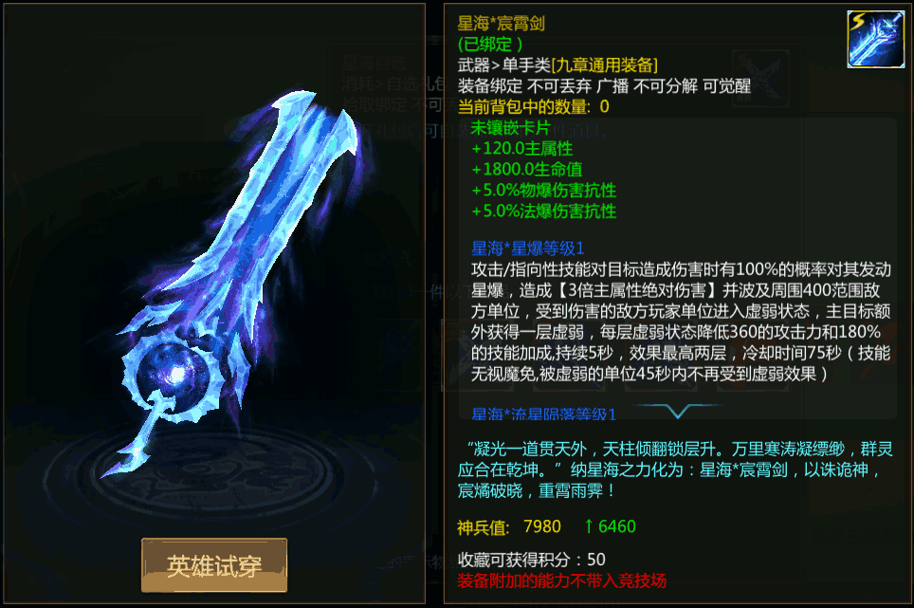
Task: Select the +5.0%法爆伤害抗性 stat line
Action: tap(544, 211)
